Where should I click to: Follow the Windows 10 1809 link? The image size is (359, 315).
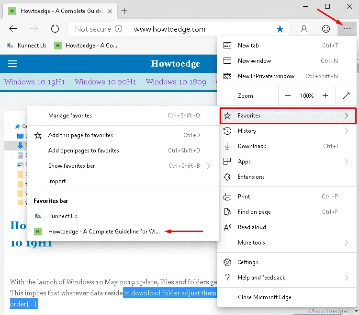(x=176, y=82)
